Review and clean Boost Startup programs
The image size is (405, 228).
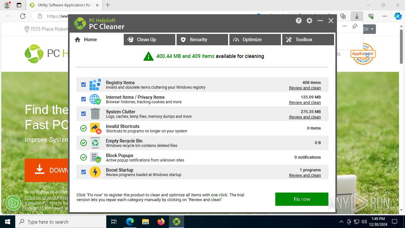[305, 175]
